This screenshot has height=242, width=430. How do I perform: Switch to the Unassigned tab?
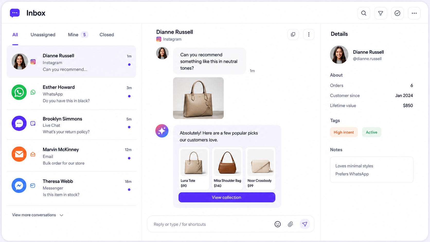[x=43, y=35]
